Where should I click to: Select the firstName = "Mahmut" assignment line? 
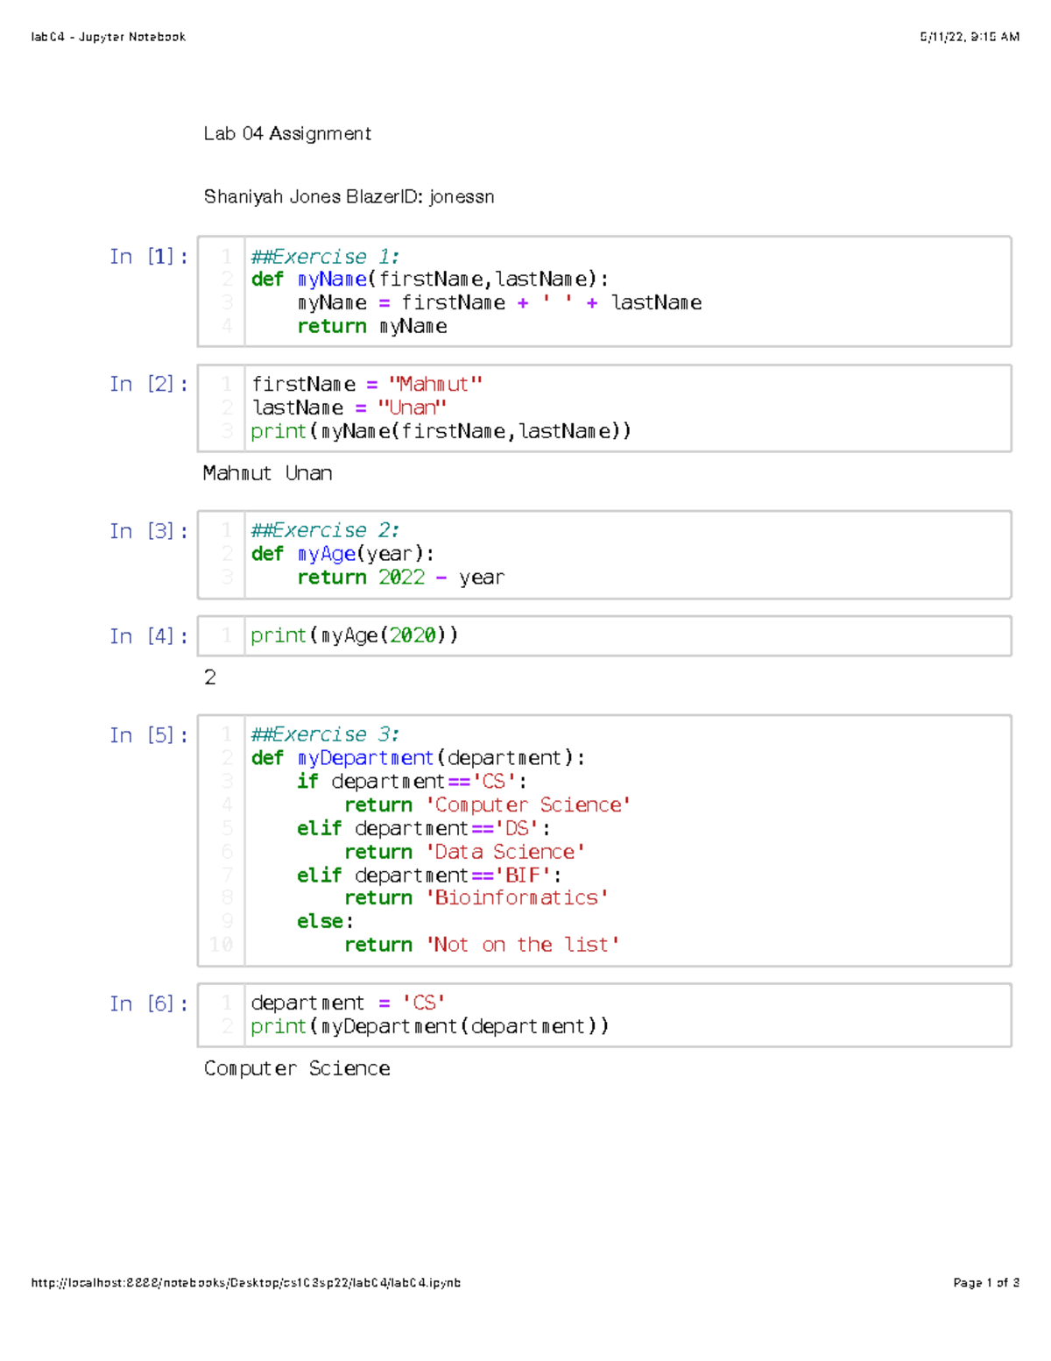click(367, 384)
